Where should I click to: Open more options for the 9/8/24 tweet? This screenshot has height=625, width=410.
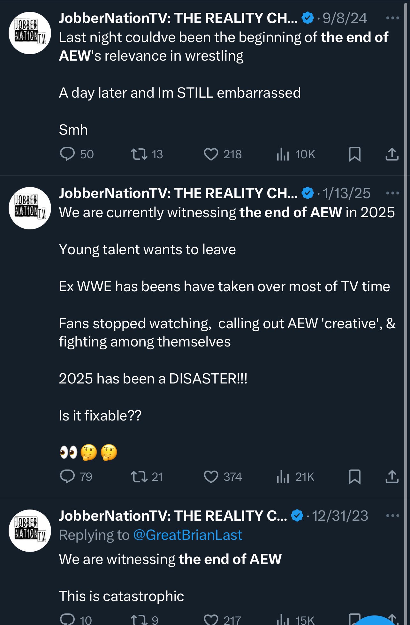click(392, 18)
